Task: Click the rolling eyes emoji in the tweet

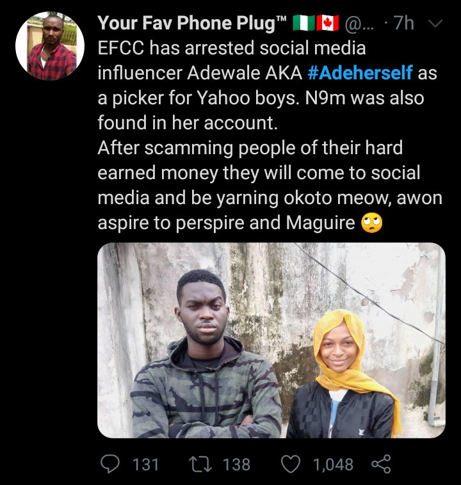Action: (372, 223)
